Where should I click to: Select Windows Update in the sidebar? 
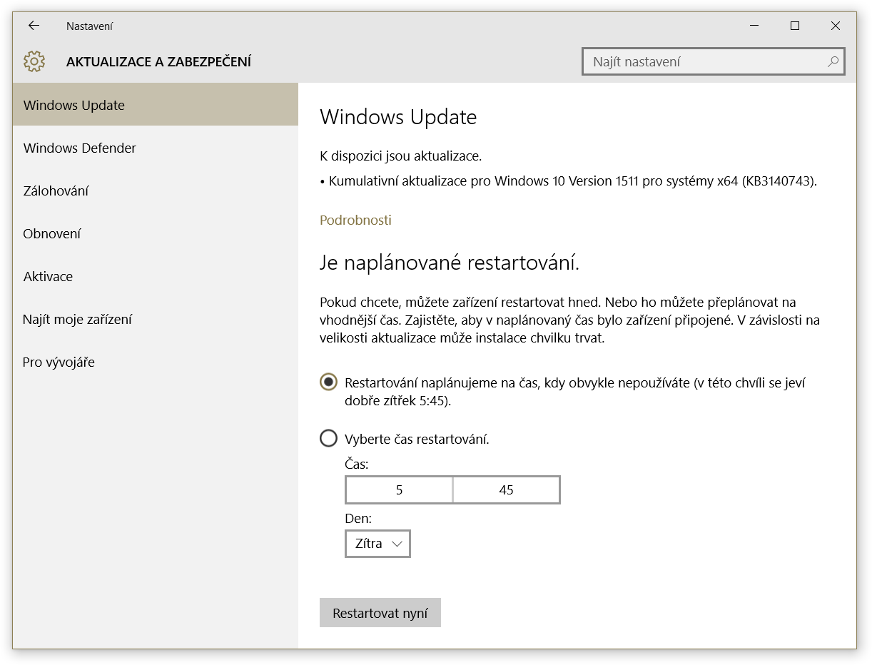pos(156,105)
